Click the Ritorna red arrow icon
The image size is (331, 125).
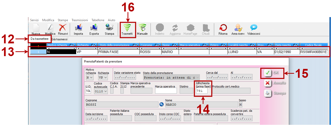point(223,28)
